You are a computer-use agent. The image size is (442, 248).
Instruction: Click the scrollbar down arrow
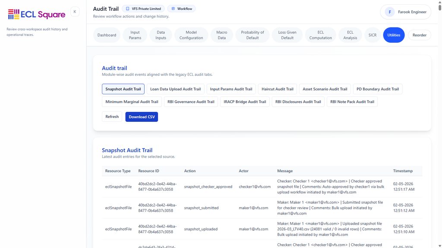pyautogui.click(x=440, y=246)
